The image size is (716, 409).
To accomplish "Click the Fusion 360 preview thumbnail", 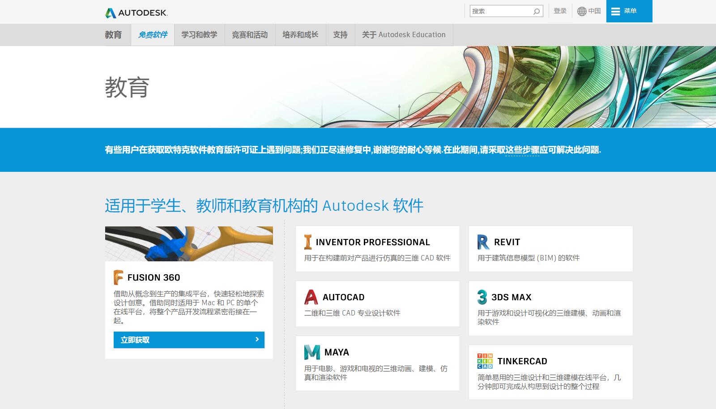I will tap(189, 244).
